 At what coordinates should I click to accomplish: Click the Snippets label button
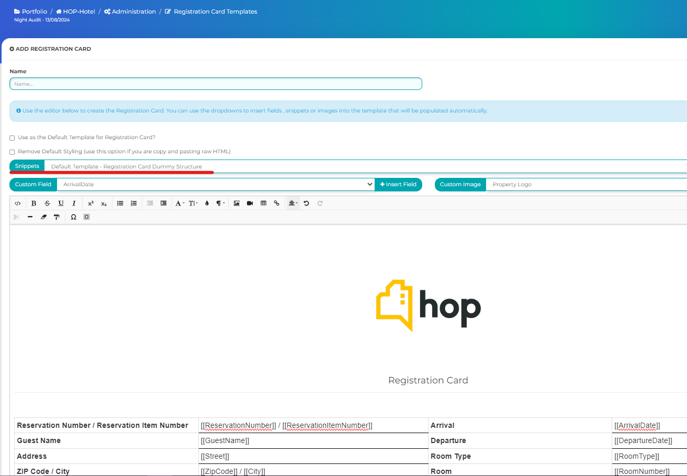[x=27, y=166]
